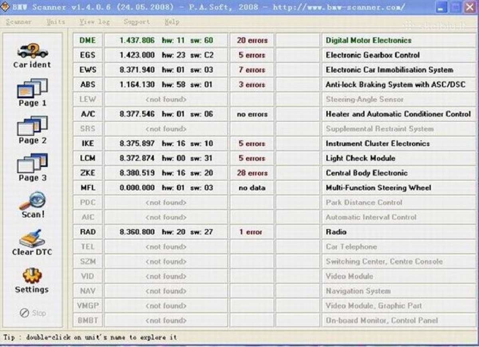Click the grayed BMBT unit name
Viewport: 479px width, 347px height.
[88, 321]
